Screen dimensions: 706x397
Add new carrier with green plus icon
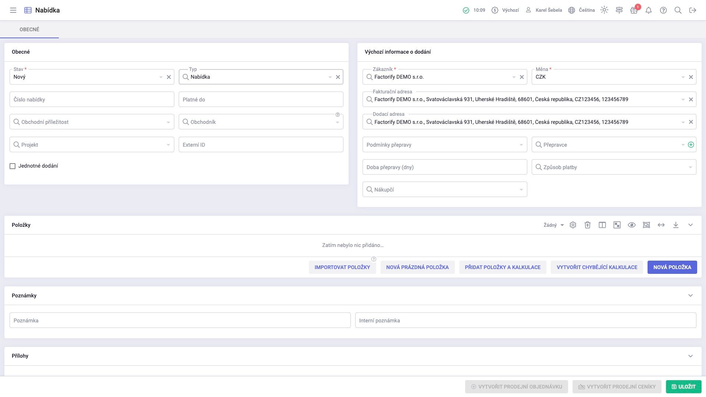click(691, 145)
